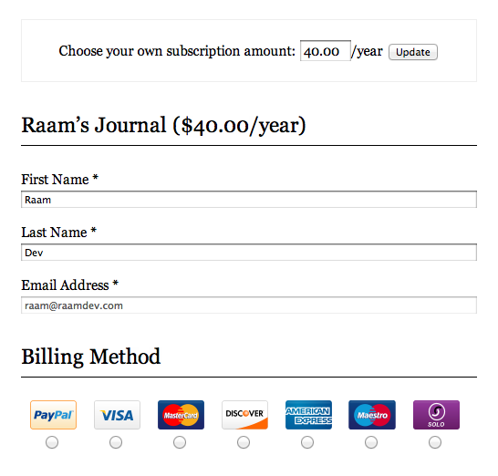
Task: Click the purple Solo card logo
Action: [436, 415]
